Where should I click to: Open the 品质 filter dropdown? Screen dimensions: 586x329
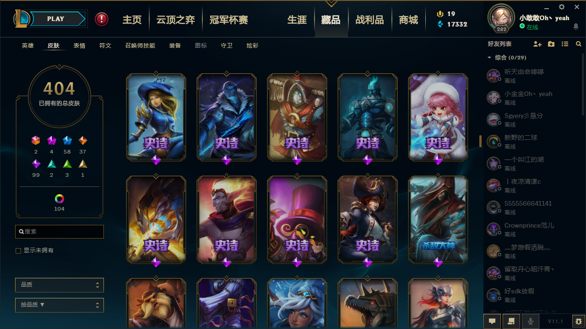(60, 285)
